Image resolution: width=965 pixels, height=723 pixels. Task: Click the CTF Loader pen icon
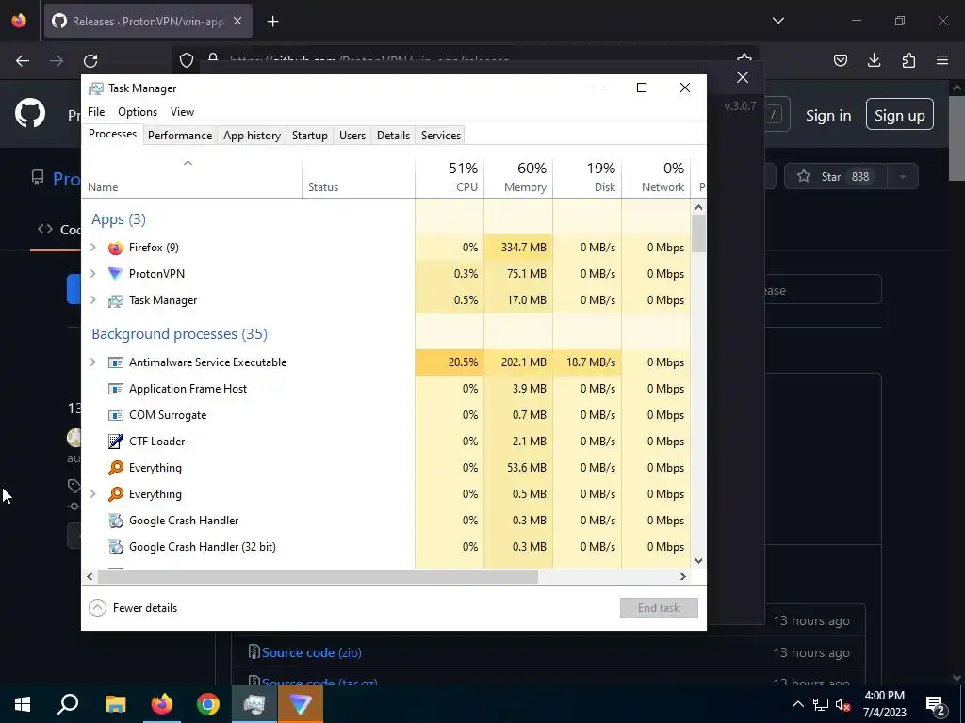pyautogui.click(x=115, y=442)
